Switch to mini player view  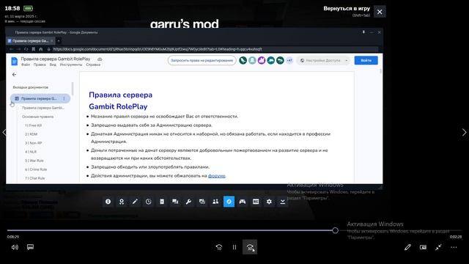(423, 247)
